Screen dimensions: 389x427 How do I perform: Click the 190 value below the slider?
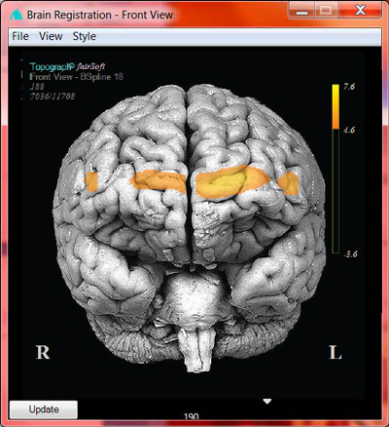coord(192,416)
